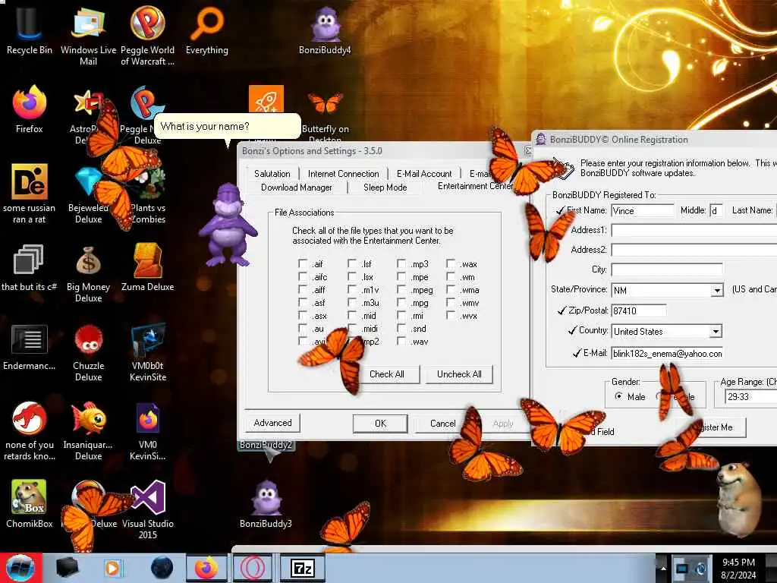Viewport: 777px width, 583px height.
Task: Open the Age Range combo box
Action: 750,396
